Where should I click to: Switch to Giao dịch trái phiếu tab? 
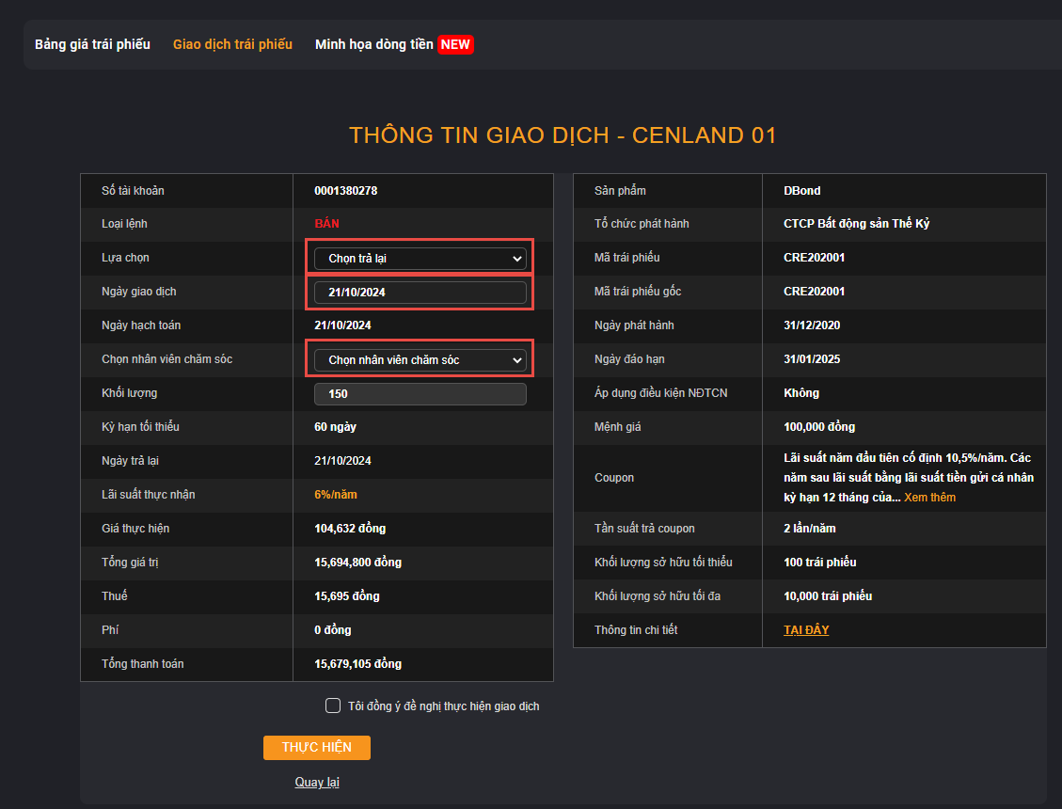(x=232, y=45)
